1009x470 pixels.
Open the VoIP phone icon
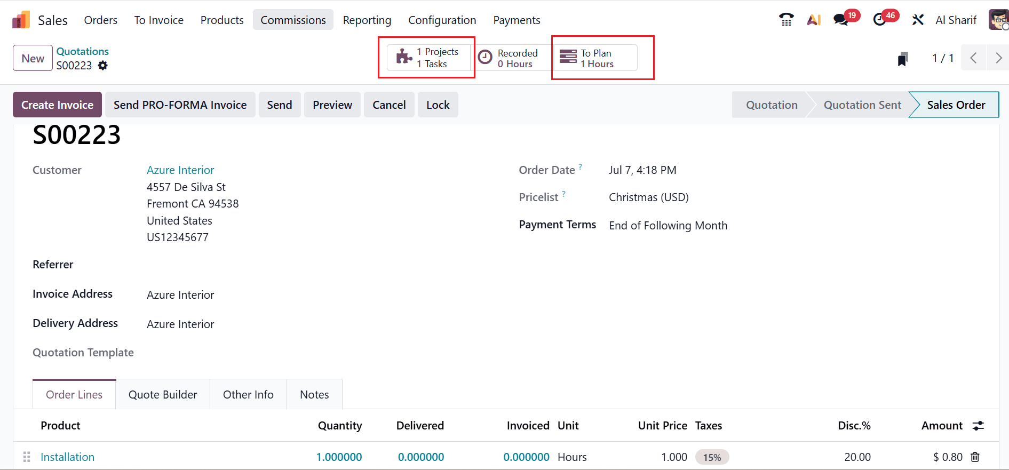click(786, 20)
